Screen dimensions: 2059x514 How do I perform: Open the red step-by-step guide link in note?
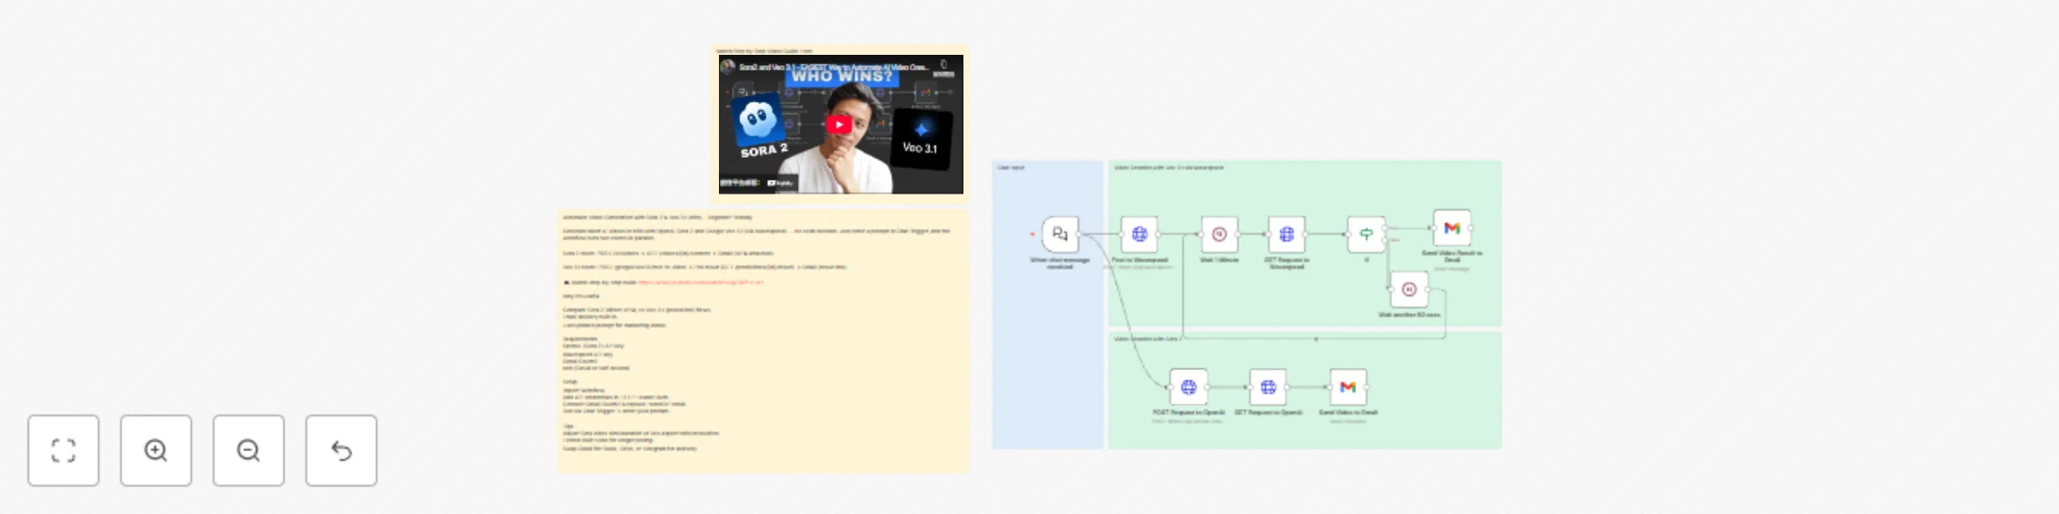[700, 282]
